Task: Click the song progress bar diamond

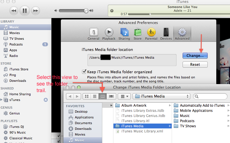Action: coord(150,14)
